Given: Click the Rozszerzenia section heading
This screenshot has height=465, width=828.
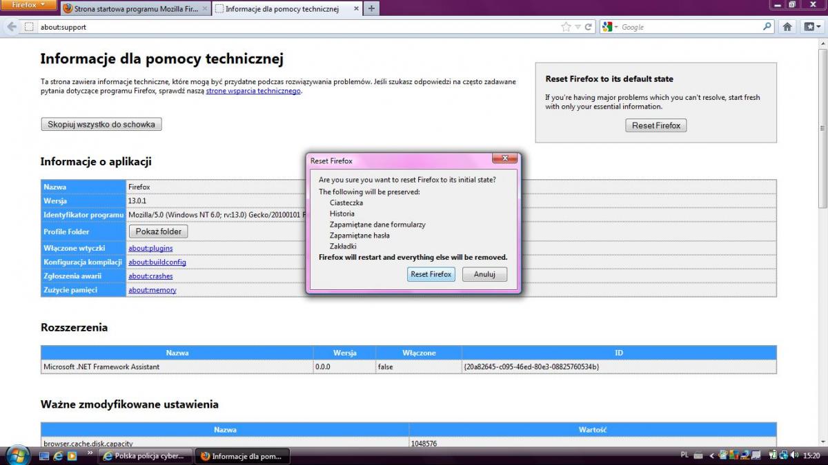Looking at the screenshot, I should coord(74,328).
